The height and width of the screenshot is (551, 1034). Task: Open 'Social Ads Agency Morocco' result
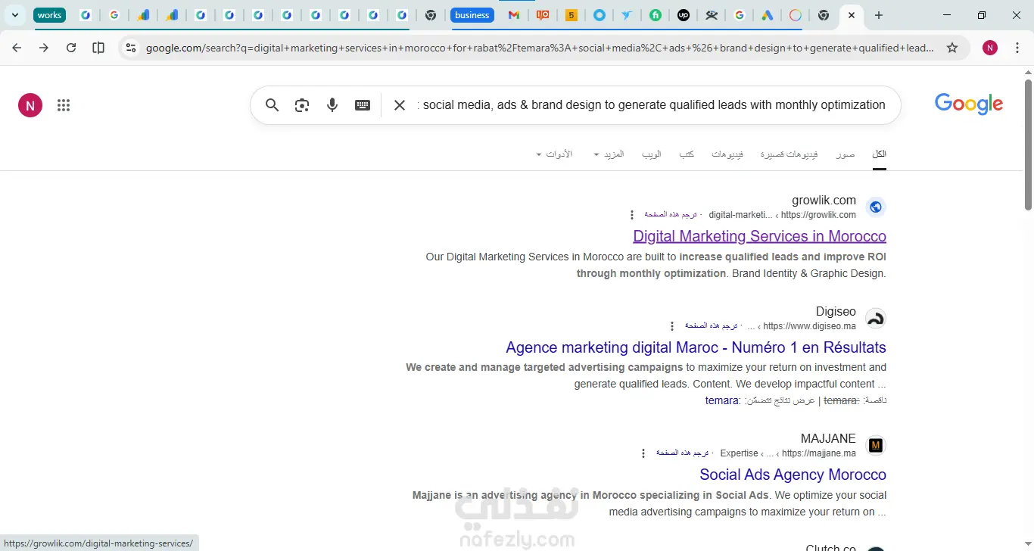[793, 475]
